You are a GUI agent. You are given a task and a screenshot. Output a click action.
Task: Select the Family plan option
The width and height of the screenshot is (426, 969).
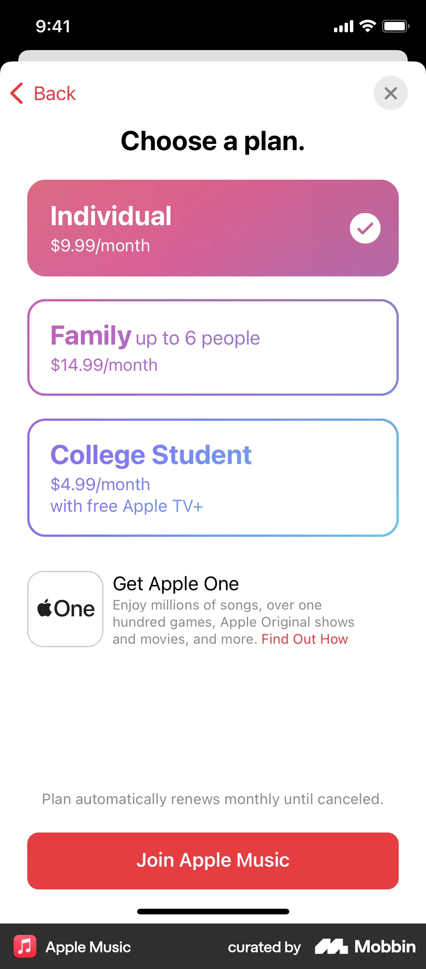pos(213,347)
